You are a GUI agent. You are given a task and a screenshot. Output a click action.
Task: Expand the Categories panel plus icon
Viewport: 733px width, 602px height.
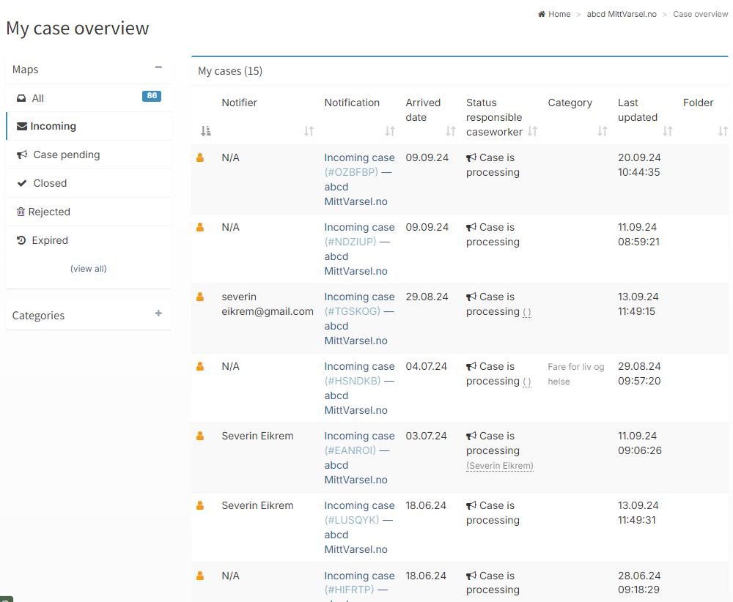point(158,313)
